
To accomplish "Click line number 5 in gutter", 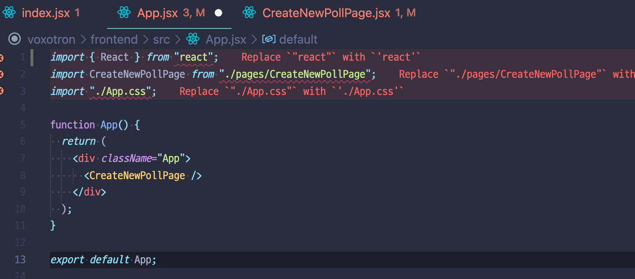I will [23, 125].
